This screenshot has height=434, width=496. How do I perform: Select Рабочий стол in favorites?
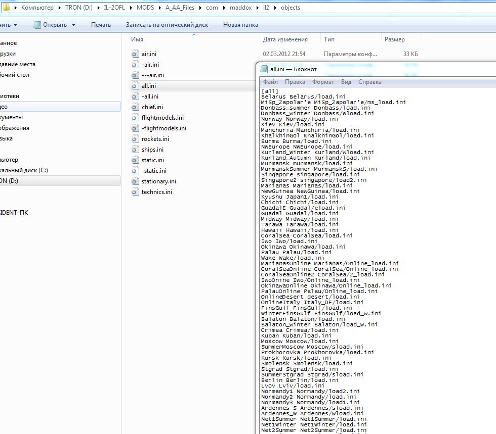[15, 75]
